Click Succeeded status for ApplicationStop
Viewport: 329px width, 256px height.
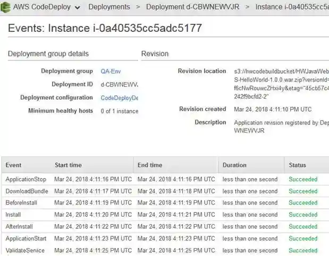coord(303,179)
